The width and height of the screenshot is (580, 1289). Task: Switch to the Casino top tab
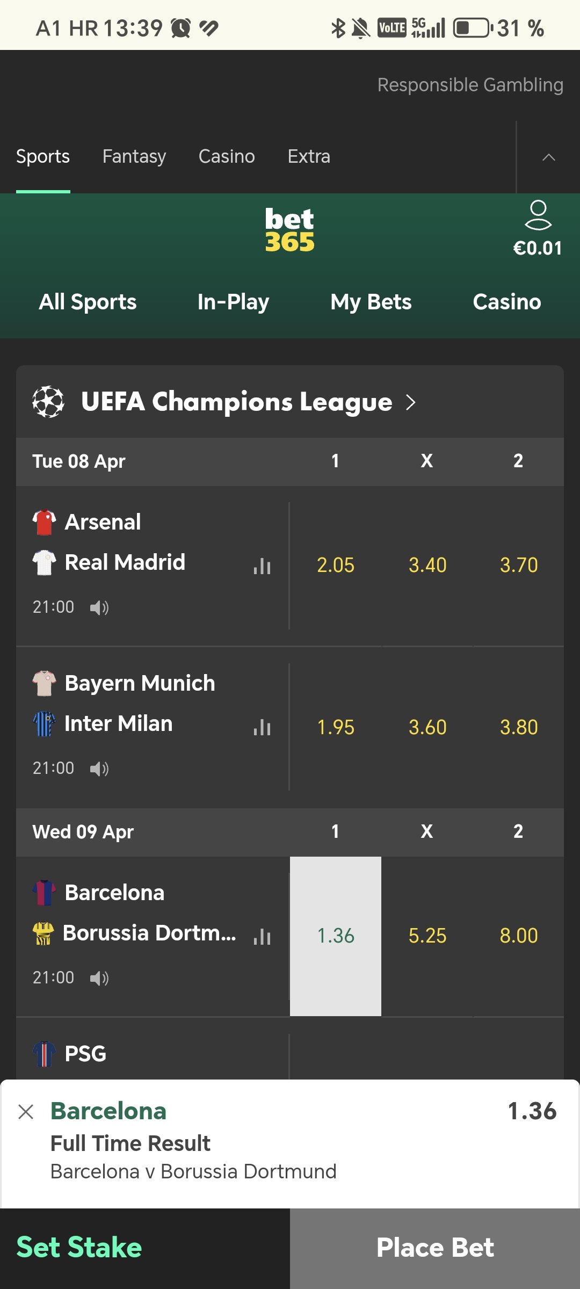click(x=227, y=157)
